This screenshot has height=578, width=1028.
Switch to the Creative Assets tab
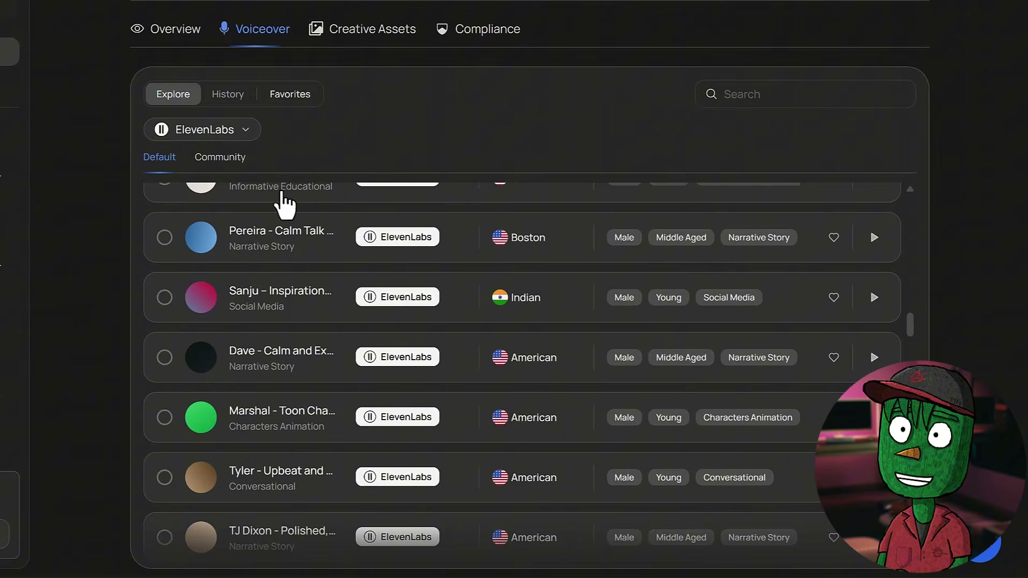click(x=362, y=29)
